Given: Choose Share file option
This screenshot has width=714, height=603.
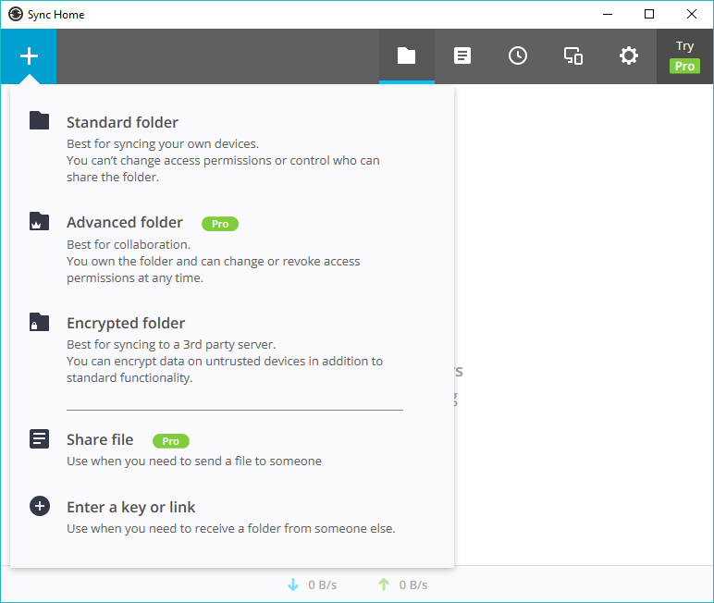Looking at the screenshot, I should tap(100, 440).
